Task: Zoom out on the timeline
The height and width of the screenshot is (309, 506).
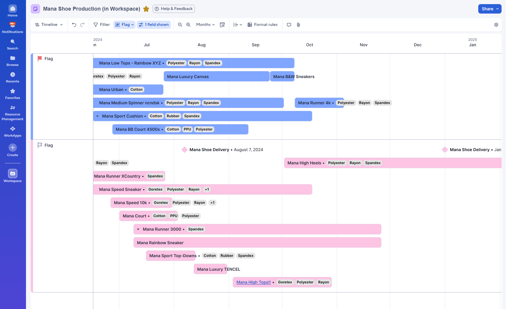Action: pyautogui.click(x=180, y=24)
